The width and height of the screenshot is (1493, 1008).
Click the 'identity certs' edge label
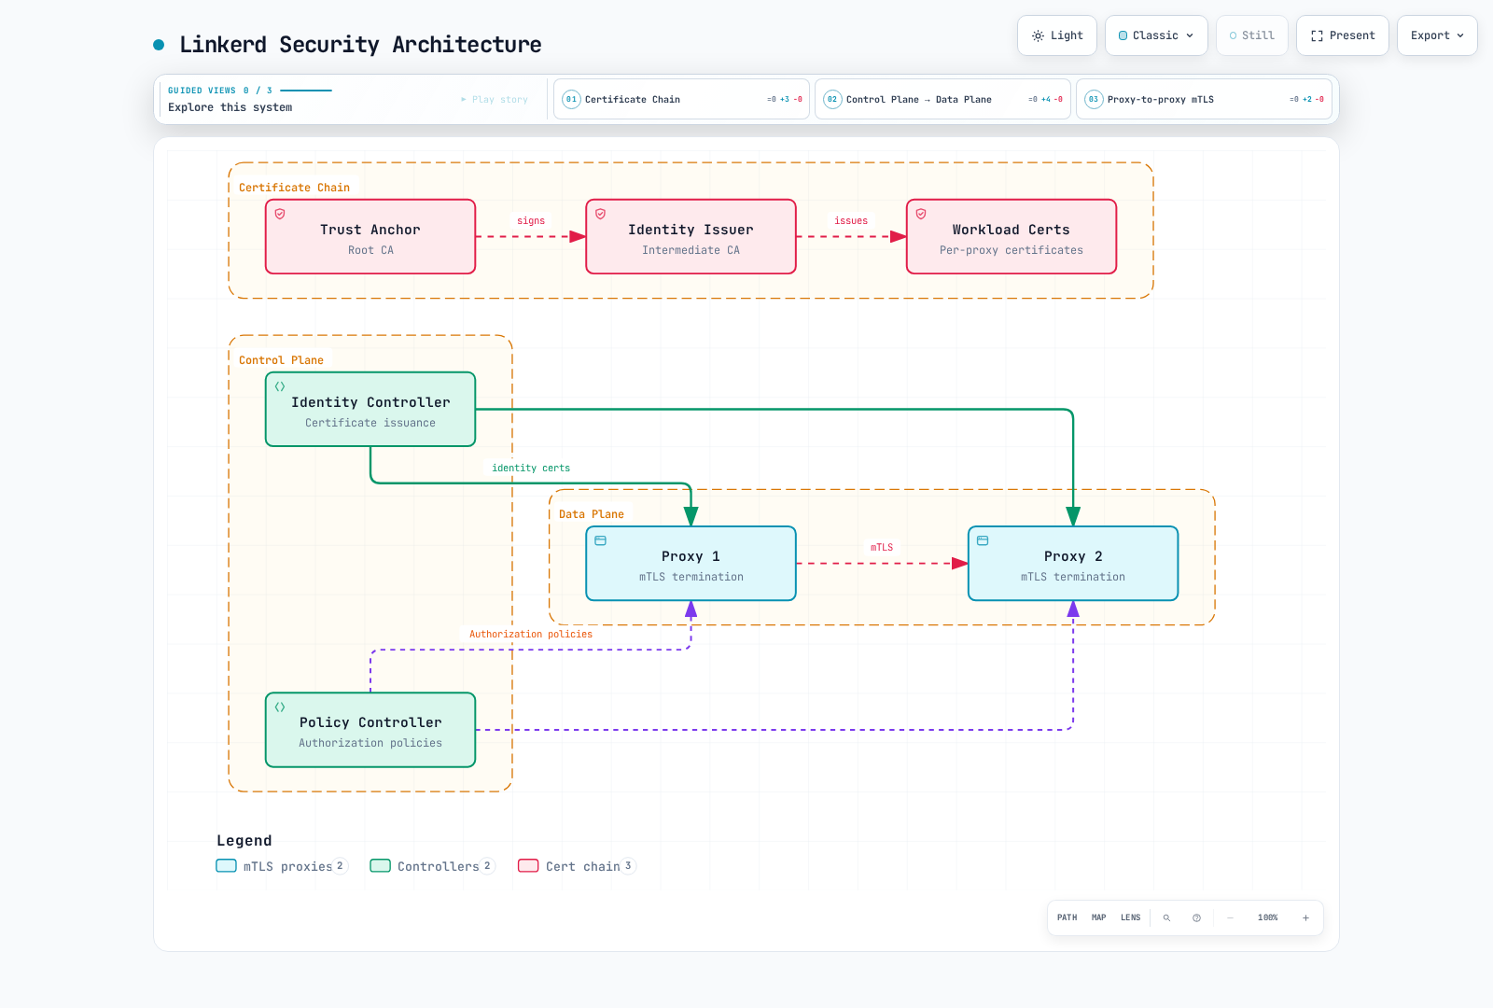tap(531, 468)
